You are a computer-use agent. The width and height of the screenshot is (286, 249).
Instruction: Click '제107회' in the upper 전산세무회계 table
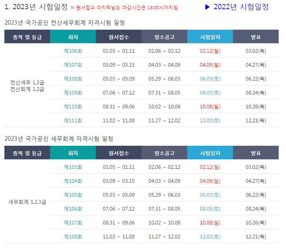(x=73, y=65)
